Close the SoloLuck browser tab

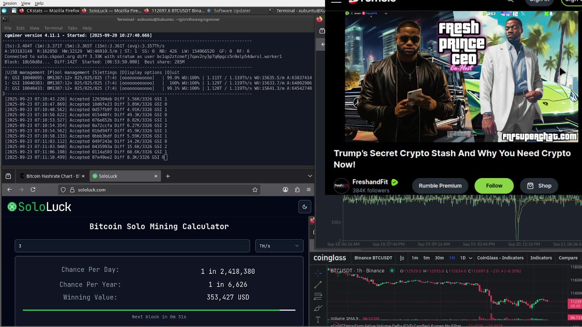click(x=156, y=176)
